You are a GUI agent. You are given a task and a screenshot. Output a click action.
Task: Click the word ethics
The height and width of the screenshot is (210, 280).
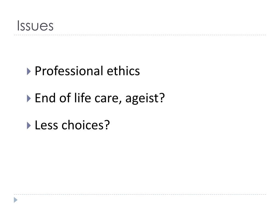[x=123, y=71]
